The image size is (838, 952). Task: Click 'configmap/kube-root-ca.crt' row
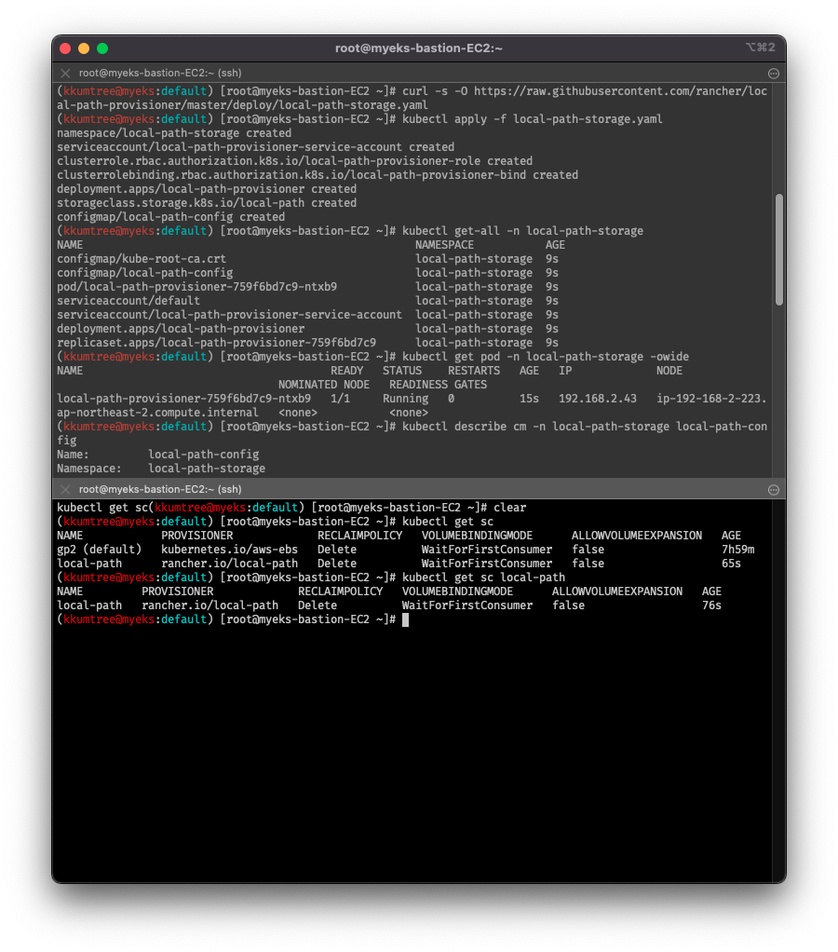(307, 259)
